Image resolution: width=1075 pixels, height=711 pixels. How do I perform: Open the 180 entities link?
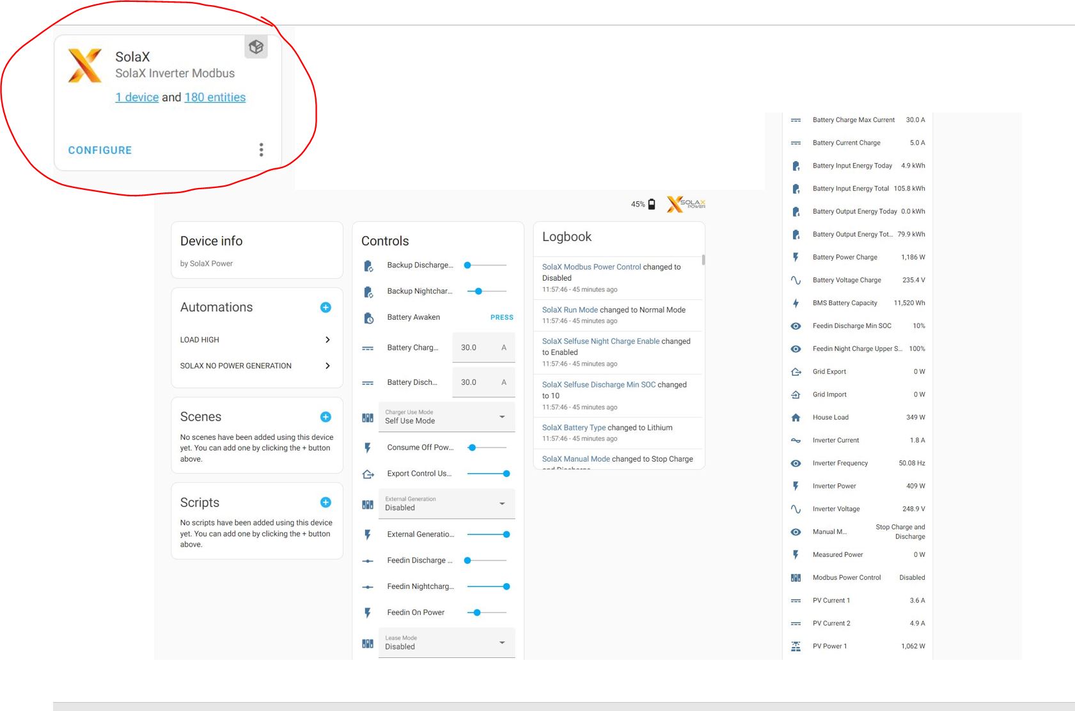click(x=215, y=97)
